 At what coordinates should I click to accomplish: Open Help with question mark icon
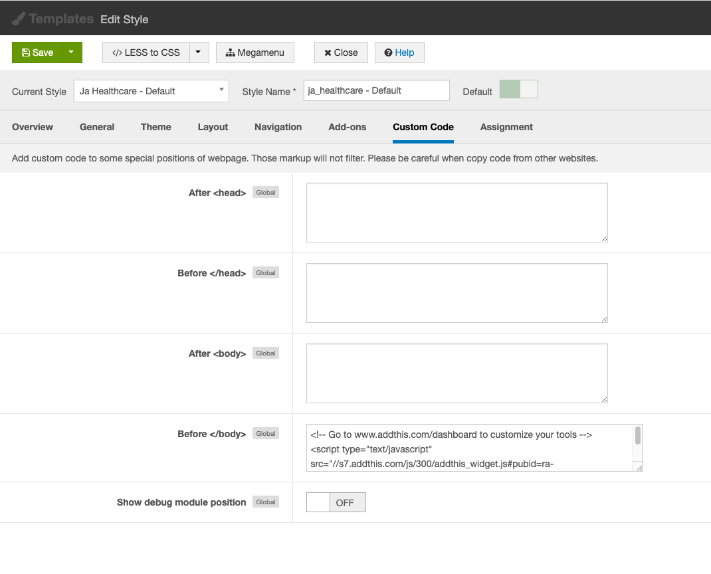pos(399,52)
